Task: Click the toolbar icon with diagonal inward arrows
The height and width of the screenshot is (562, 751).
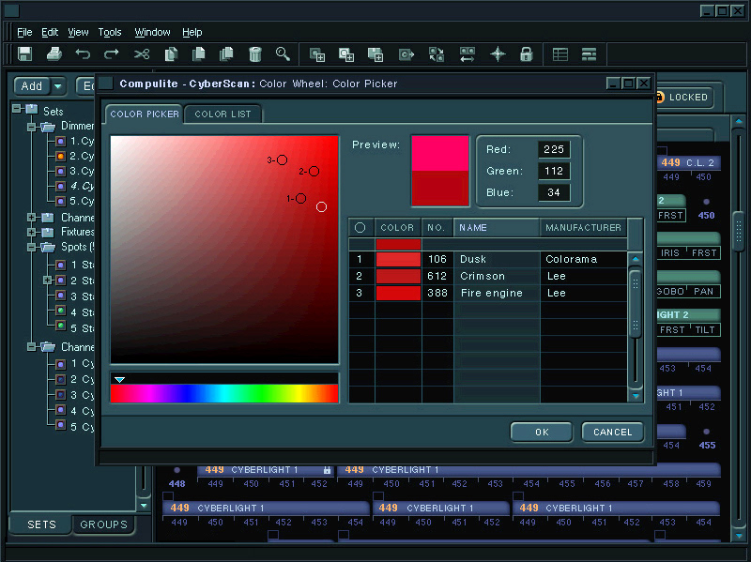Action: tap(437, 54)
